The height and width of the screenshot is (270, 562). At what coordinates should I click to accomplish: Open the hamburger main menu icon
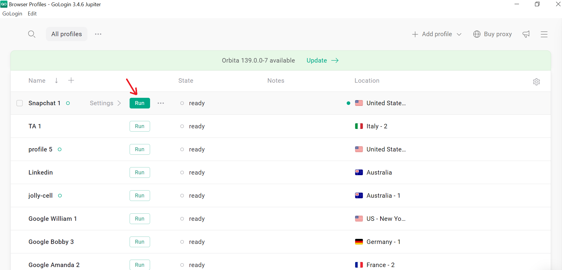point(544,34)
